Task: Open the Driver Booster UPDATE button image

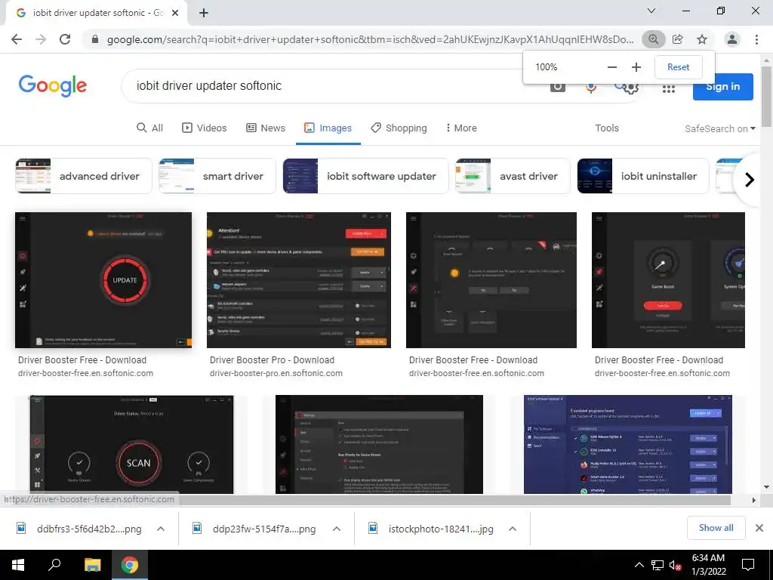Action: pyautogui.click(x=103, y=280)
